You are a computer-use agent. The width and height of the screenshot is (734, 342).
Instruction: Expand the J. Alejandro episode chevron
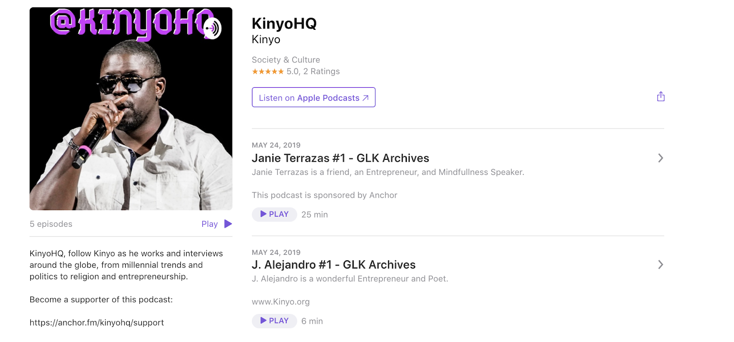pos(661,264)
